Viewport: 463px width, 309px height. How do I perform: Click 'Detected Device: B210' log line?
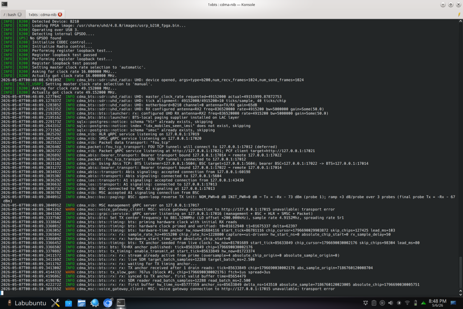tap(40, 21)
